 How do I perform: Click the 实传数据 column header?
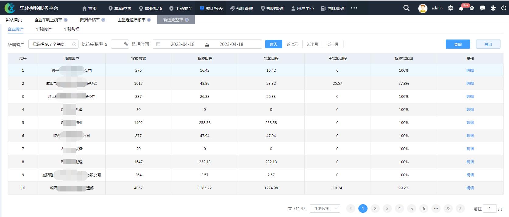[138, 58]
